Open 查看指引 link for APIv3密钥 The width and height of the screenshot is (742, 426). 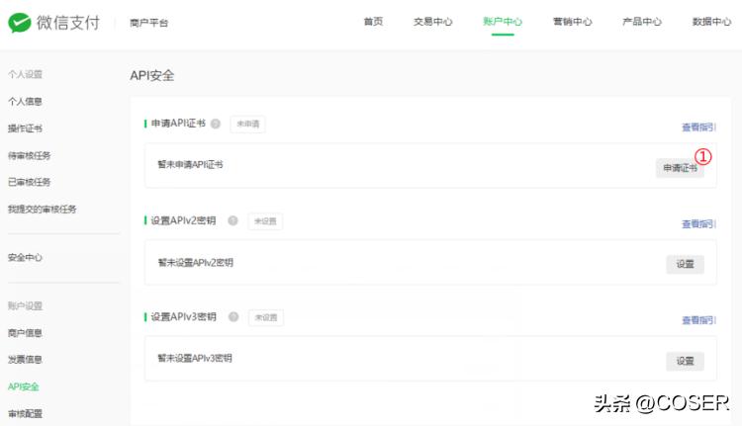698,320
